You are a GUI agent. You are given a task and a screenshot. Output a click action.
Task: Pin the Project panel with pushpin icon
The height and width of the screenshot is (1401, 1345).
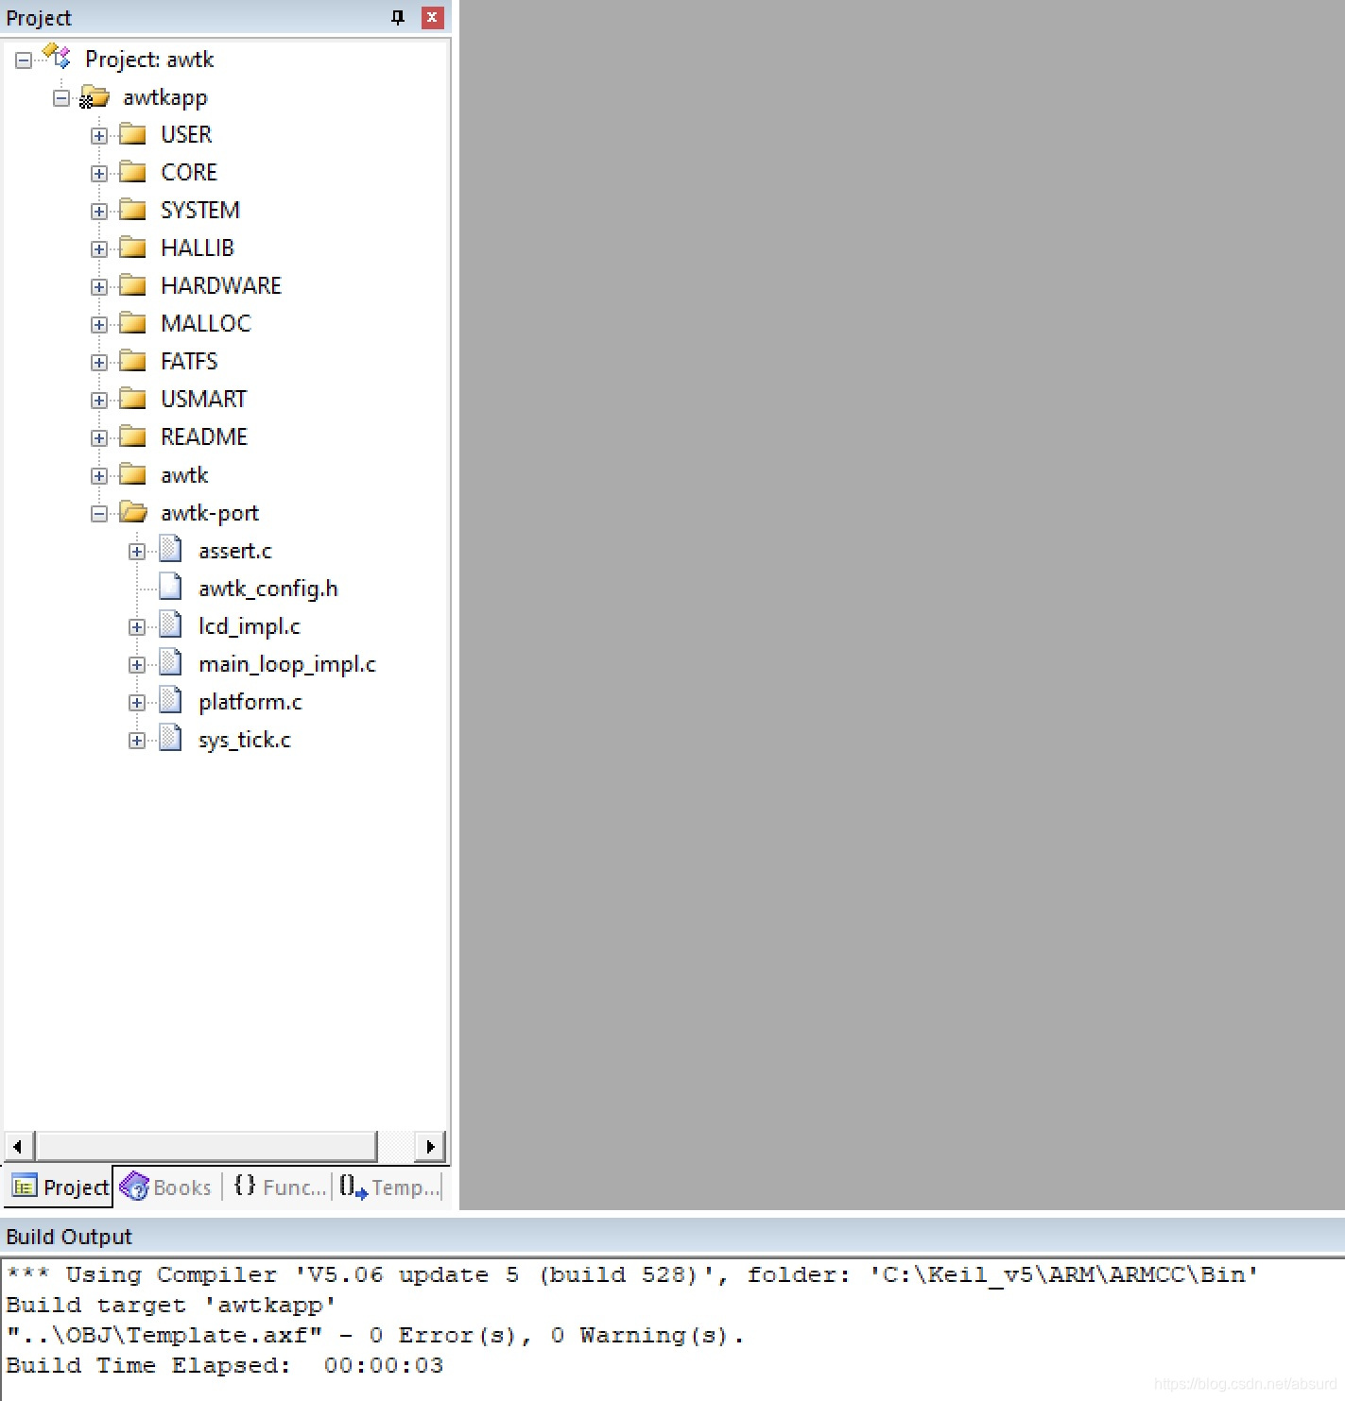pyautogui.click(x=398, y=17)
